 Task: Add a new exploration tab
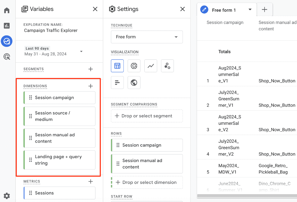pyautogui.click(x=265, y=10)
